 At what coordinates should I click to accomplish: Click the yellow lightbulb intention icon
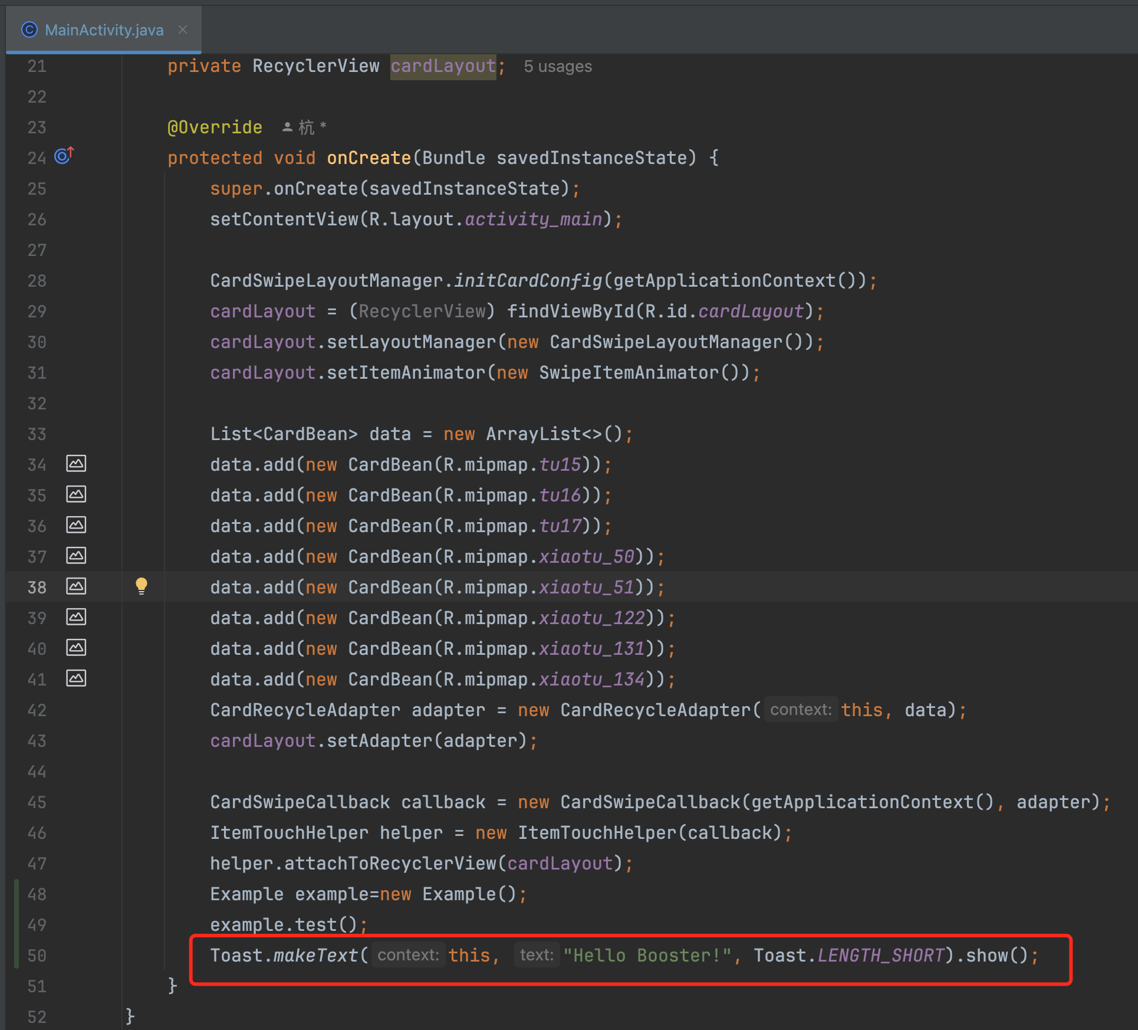(142, 586)
